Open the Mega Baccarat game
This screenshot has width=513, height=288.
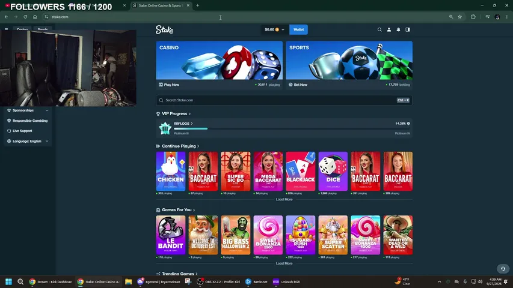pyautogui.click(x=268, y=172)
